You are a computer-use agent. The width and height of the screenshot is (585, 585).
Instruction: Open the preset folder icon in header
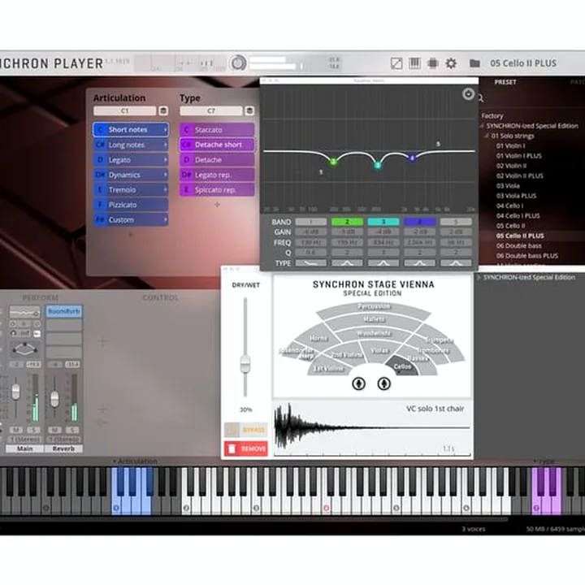pyautogui.click(x=474, y=63)
